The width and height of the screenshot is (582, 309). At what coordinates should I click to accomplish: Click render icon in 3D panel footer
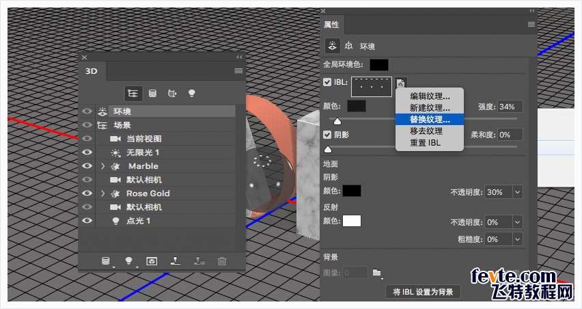point(152,261)
